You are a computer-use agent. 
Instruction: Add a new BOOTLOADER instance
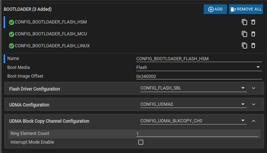click(215, 9)
